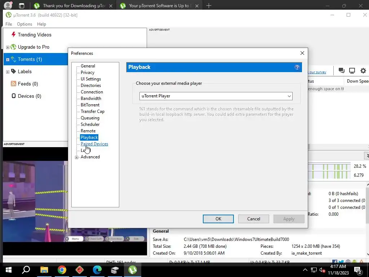Click the Feeds RSS icon

pyautogui.click(x=13, y=84)
